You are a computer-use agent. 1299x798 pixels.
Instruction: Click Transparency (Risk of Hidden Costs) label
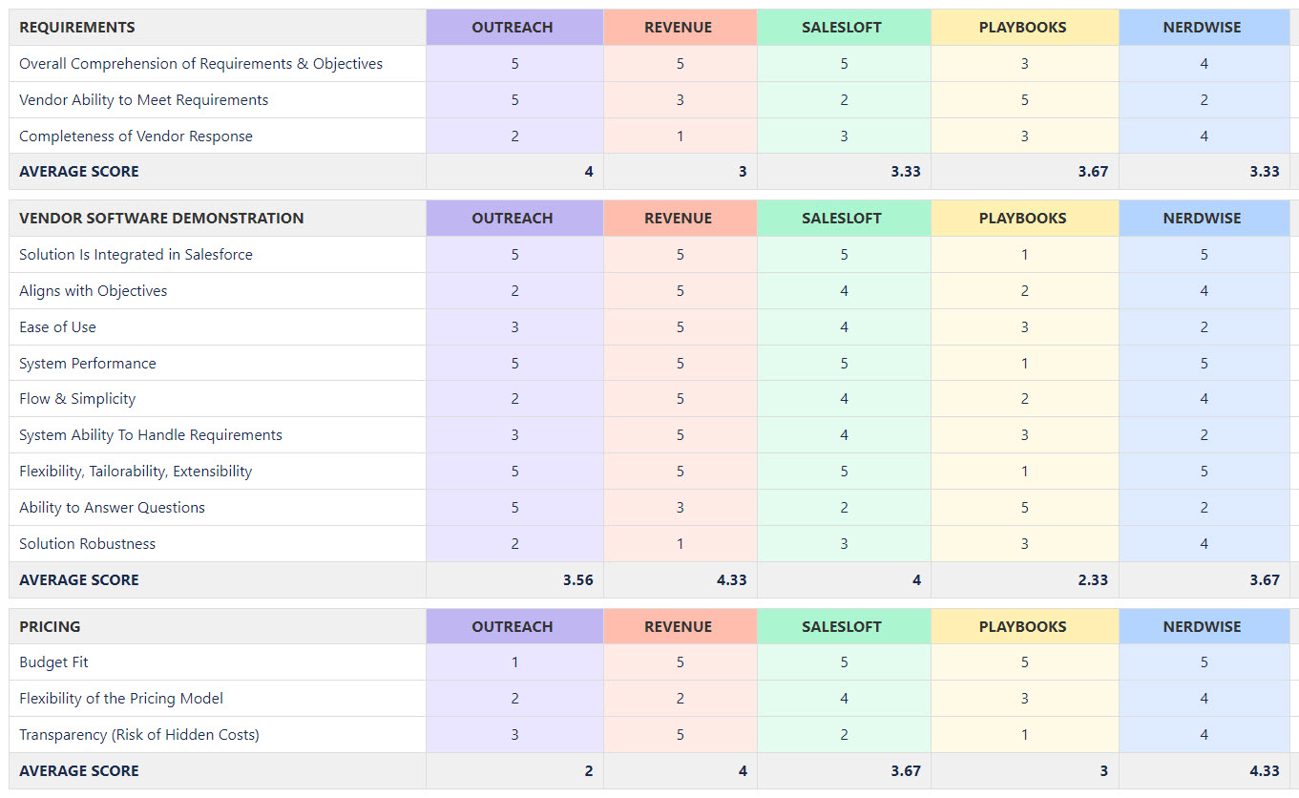(139, 735)
